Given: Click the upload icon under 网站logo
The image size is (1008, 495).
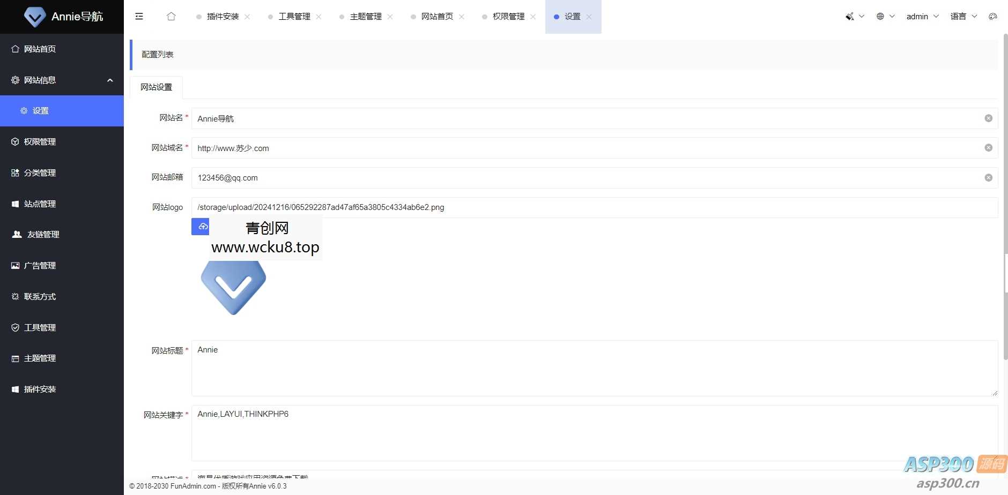Looking at the screenshot, I should coord(201,227).
